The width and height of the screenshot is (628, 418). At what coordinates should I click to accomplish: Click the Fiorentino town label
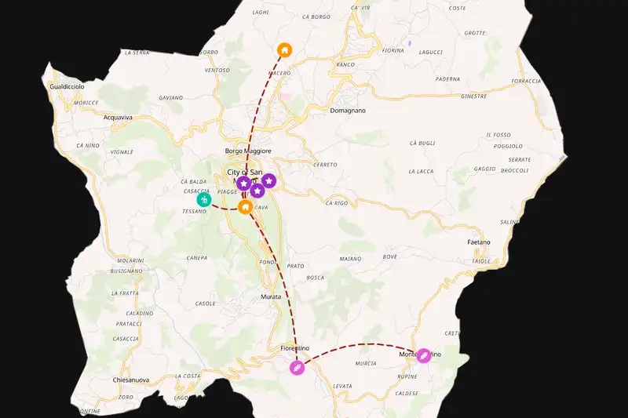pos(295,348)
